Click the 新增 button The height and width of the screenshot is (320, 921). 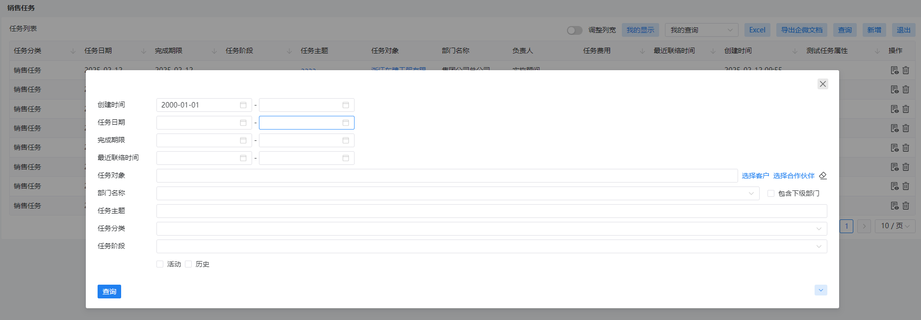coord(874,30)
